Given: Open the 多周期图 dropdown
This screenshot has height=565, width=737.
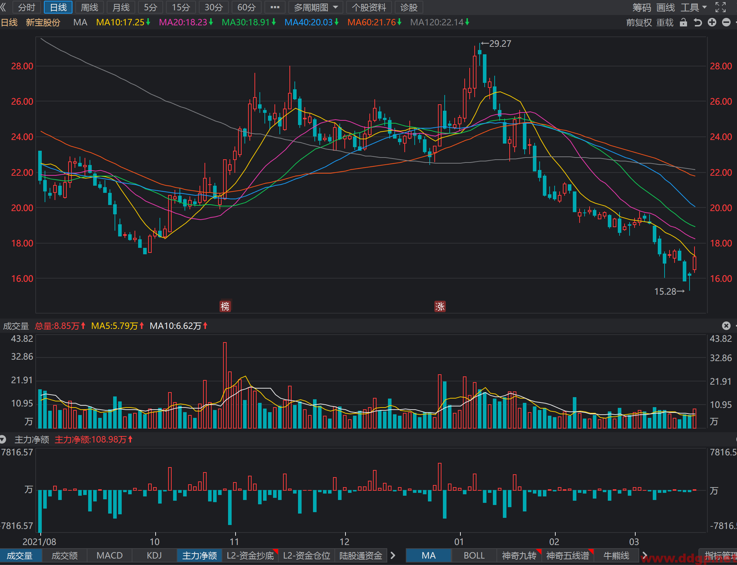Looking at the screenshot, I should tap(316, 7).
